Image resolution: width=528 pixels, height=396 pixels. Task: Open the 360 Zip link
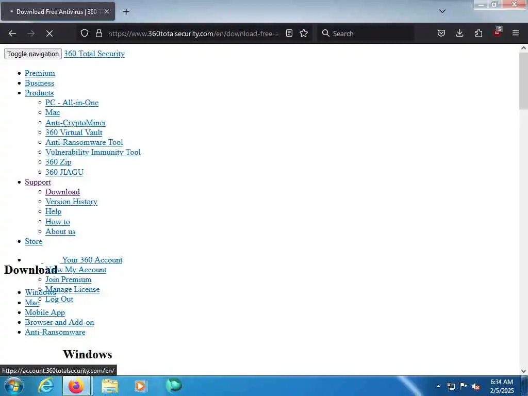pyautogui.click(x=58, y=162)
